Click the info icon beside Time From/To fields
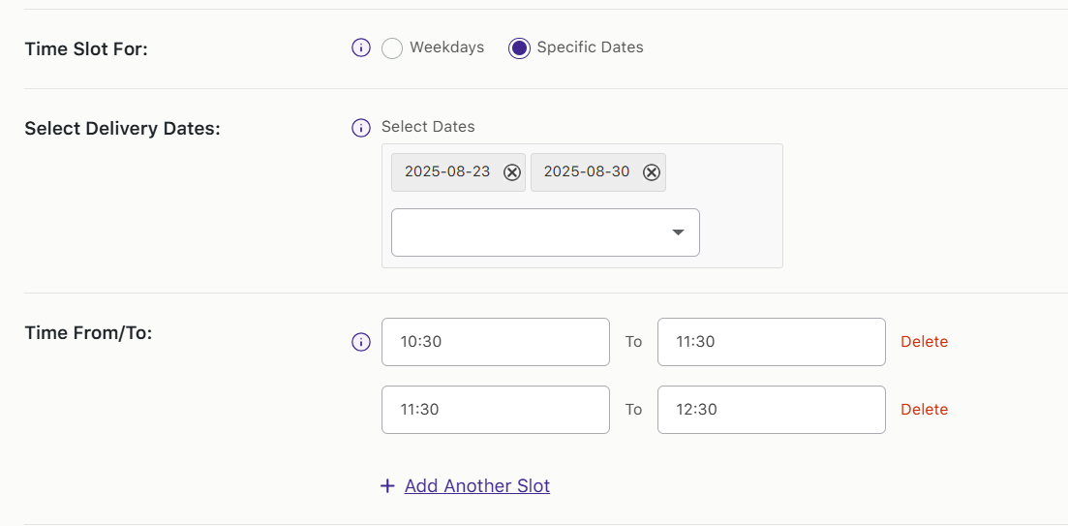The height and width of the screenshot is (526, 1068). point(361,342)
